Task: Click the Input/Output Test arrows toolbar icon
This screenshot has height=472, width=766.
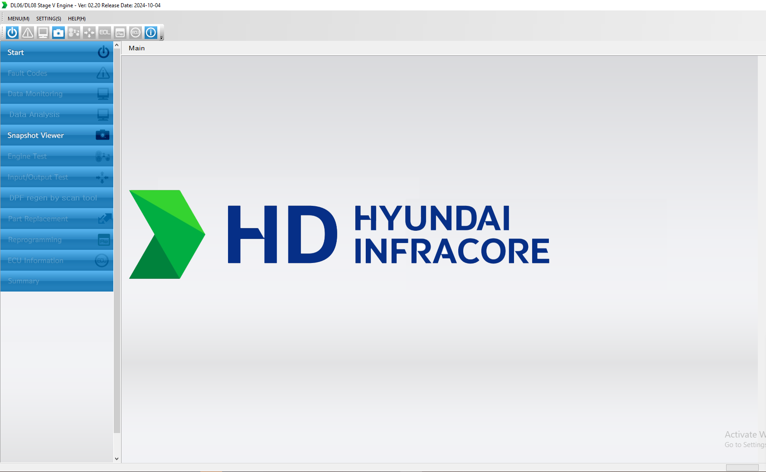Action: [x=89, y=33]
